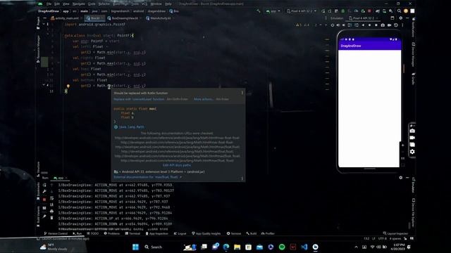
Task: Open the App Inspection tool window
Action: pyautogui.click(x=156, y=233)
